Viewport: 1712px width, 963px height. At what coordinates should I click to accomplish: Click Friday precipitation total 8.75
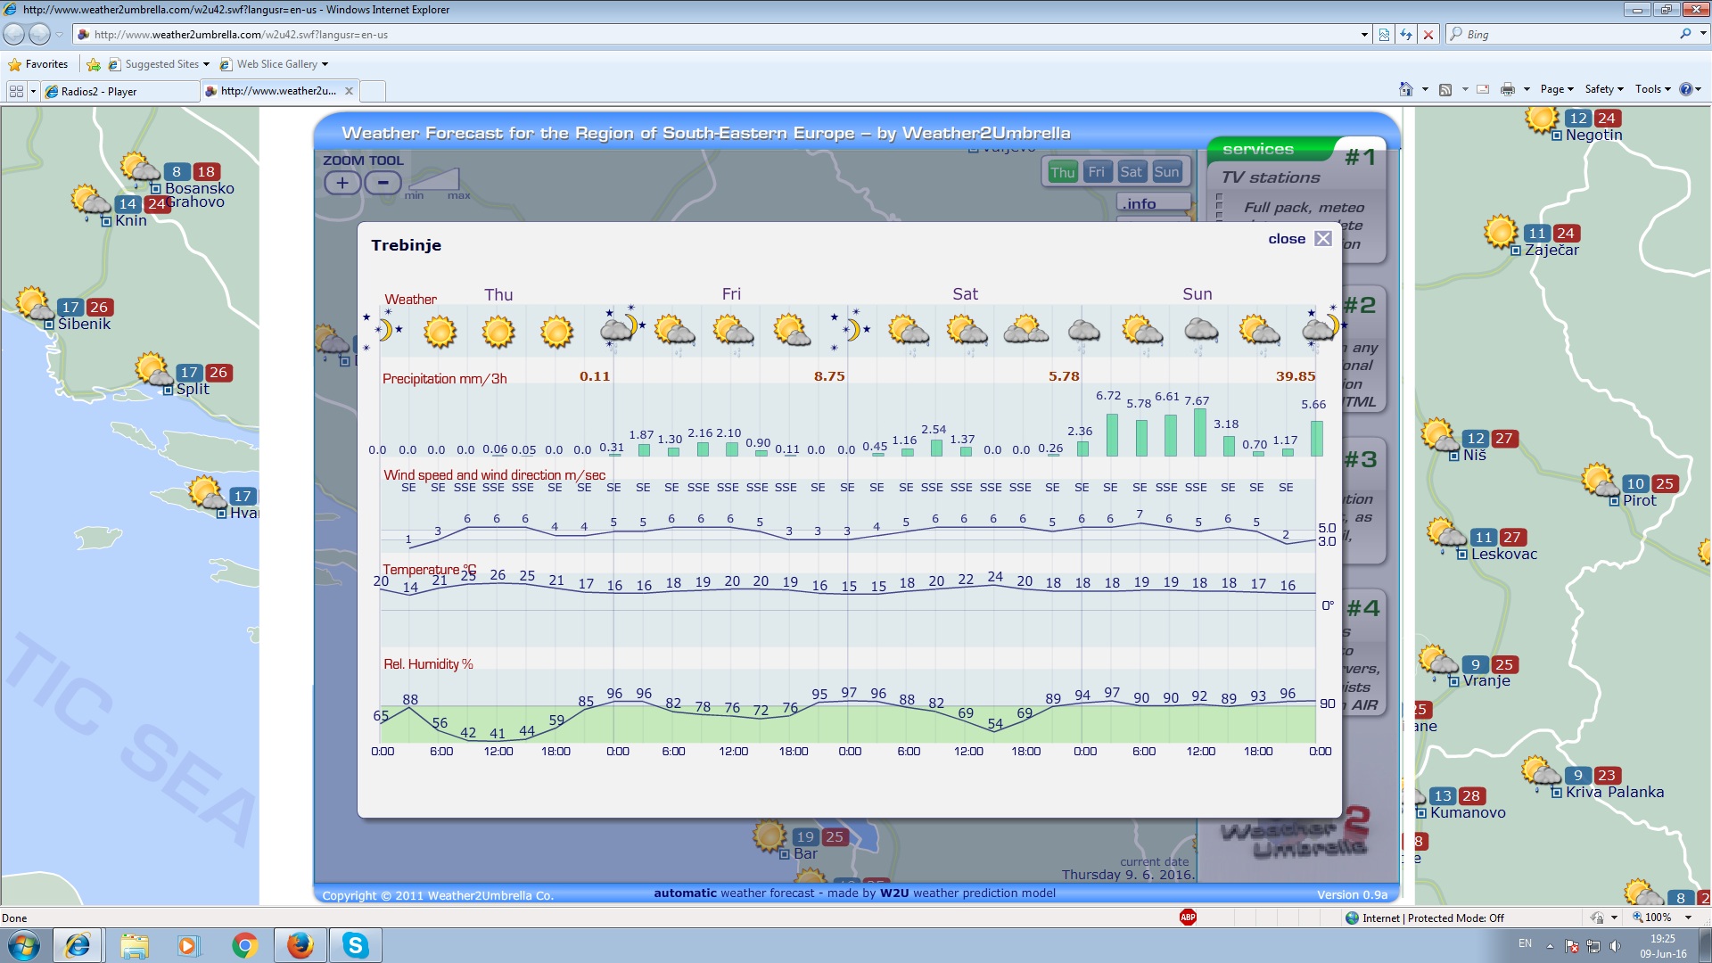click(828, 376)
